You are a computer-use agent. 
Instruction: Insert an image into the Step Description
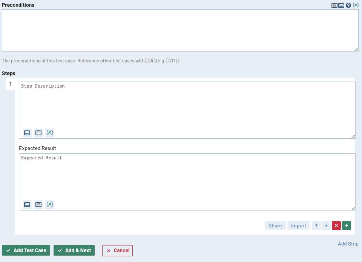27,132
